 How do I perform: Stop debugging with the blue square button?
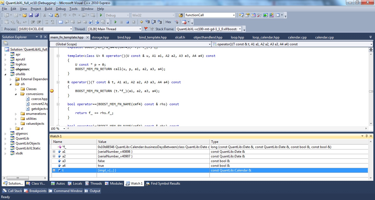(127, 22)
